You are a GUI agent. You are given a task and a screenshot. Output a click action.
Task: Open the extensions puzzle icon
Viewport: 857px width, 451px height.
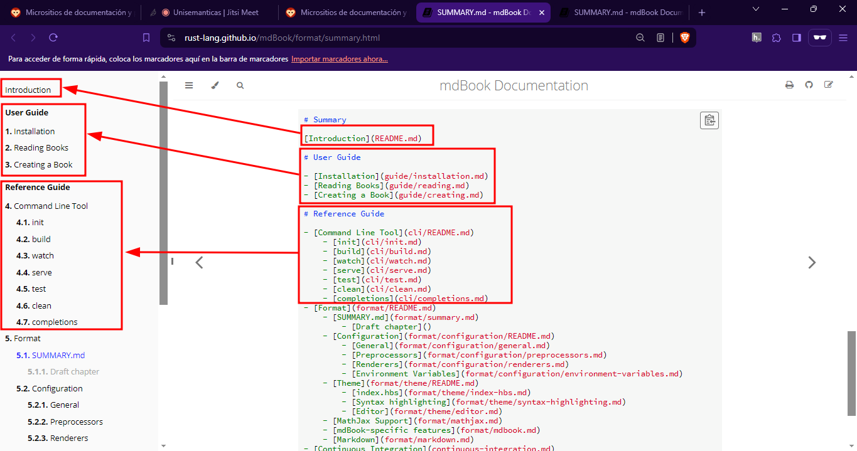777,38
